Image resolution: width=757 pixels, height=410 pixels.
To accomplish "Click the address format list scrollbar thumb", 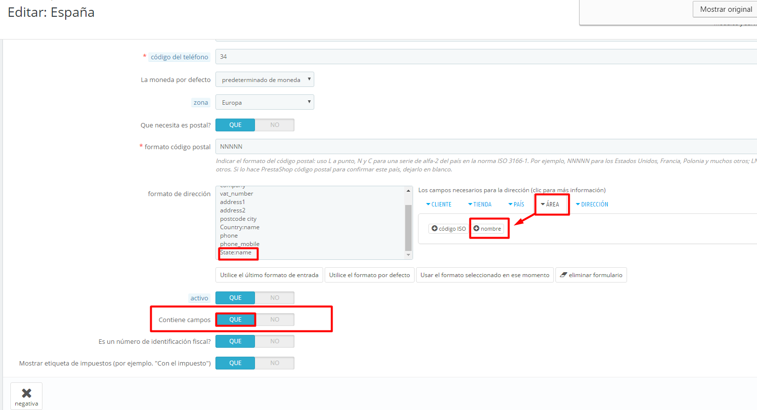I will coord(408,228).
